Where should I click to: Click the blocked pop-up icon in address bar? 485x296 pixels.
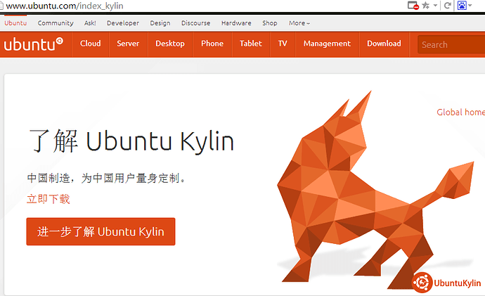413,5
